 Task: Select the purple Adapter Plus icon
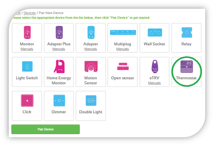(x=59, y=32)
